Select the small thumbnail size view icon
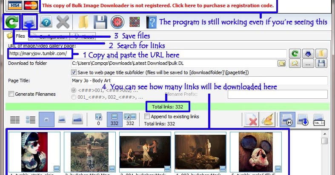 pos(46,119)
